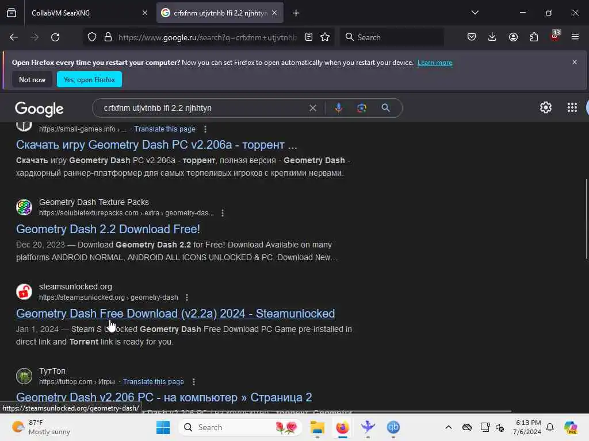Open the extension with the 13 badge
The height and width of the screenshot is (441, 589).
point(555,36)
